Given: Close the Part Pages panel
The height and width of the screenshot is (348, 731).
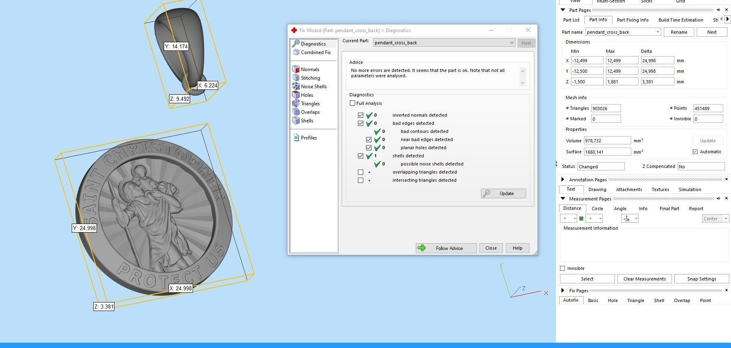Looking at the screenshot, I should tap(726, 10).
